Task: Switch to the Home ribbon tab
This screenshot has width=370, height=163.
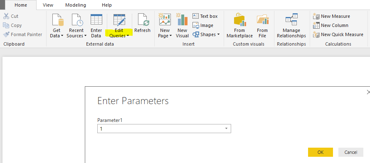Action: coord(21,5)
